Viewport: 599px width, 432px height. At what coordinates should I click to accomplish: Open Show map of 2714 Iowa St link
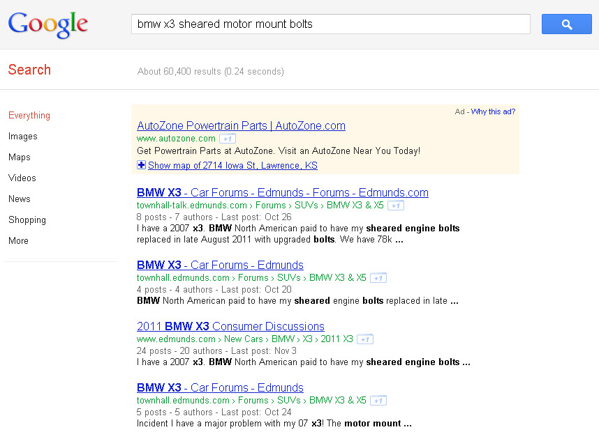(x=232, y=165)
